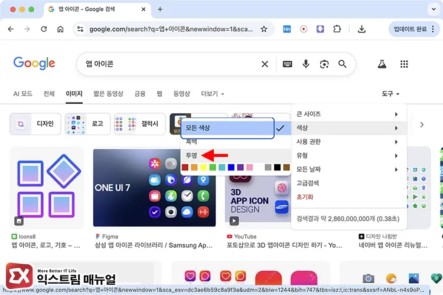Screen dimensions: 443x295
Task: Filter by the 디자인 chip
Action: (x=35, y=124)
